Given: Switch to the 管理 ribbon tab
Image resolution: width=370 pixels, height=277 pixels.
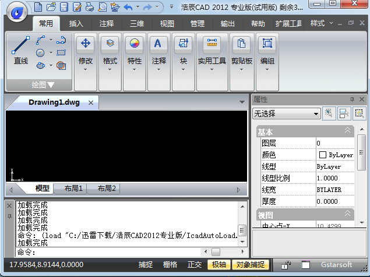Looking at the screenshot, I should pos(198,24).
